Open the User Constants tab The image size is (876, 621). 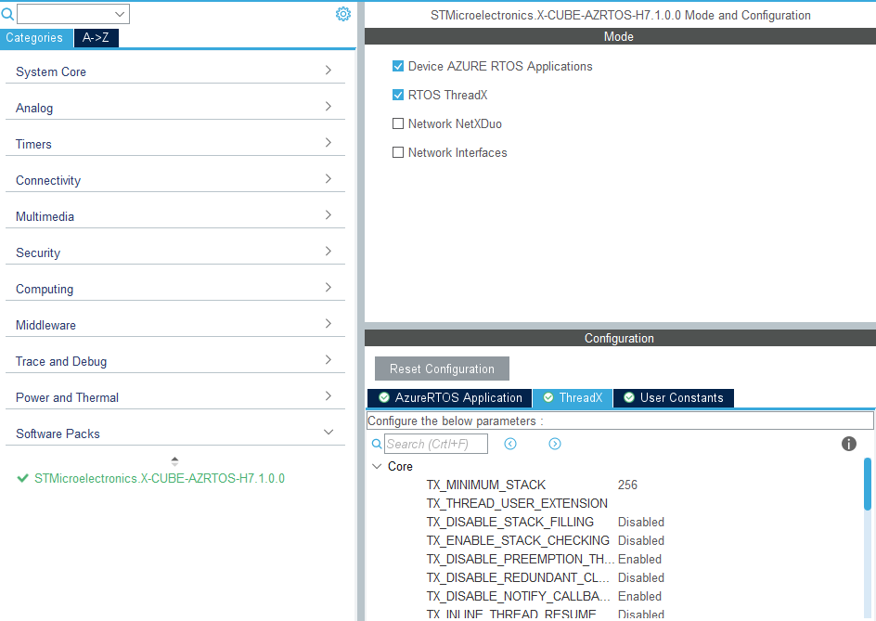pyautogui.click(x=674, y=398)
